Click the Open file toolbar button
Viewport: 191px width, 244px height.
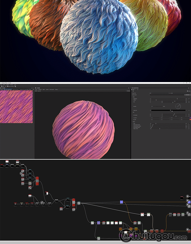[3, 86]
